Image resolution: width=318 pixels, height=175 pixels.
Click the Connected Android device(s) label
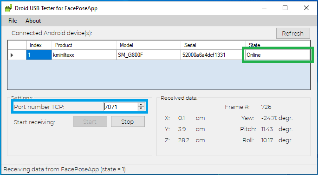click(x=52, y=33)
